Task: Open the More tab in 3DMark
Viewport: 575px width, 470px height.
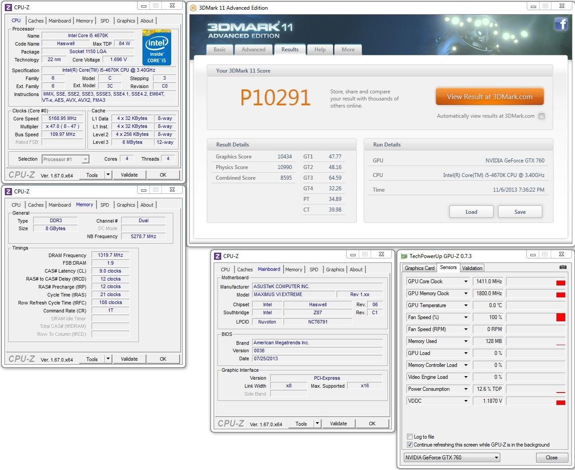Action: click(x=348, y=50)
